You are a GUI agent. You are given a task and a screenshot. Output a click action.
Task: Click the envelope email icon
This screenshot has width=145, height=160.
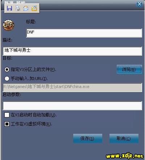26,8
